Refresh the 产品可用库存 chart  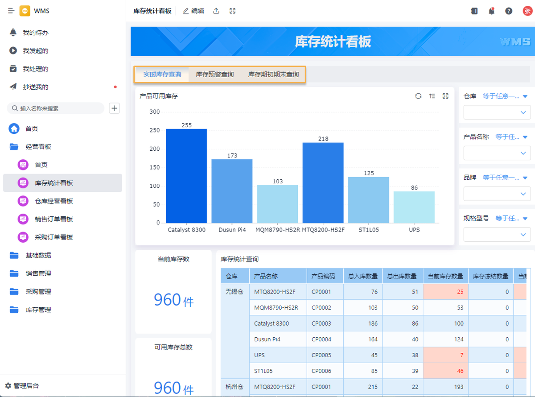click(418, 96)
